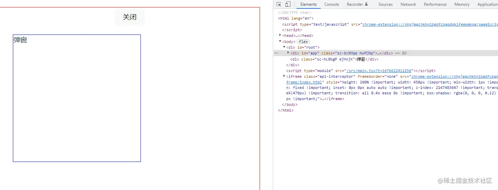Click the Recorder flask icon
498x190 pixels.
click(x=366, y=4)
